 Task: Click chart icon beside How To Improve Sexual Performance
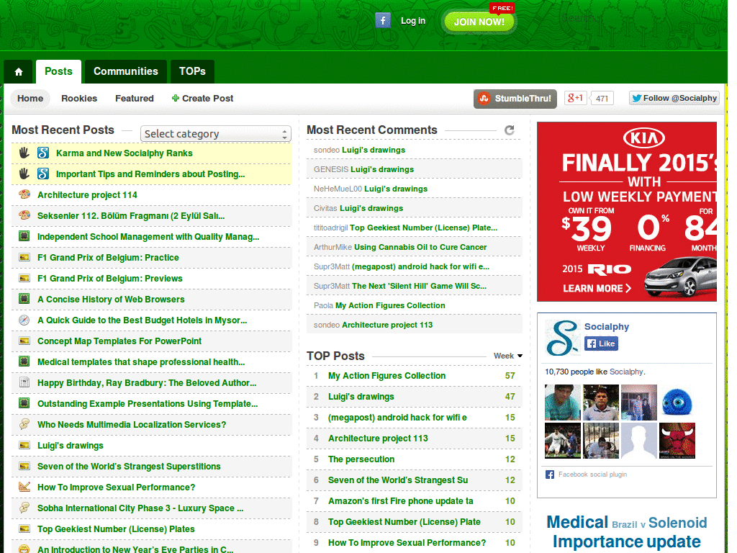point(24,487)
